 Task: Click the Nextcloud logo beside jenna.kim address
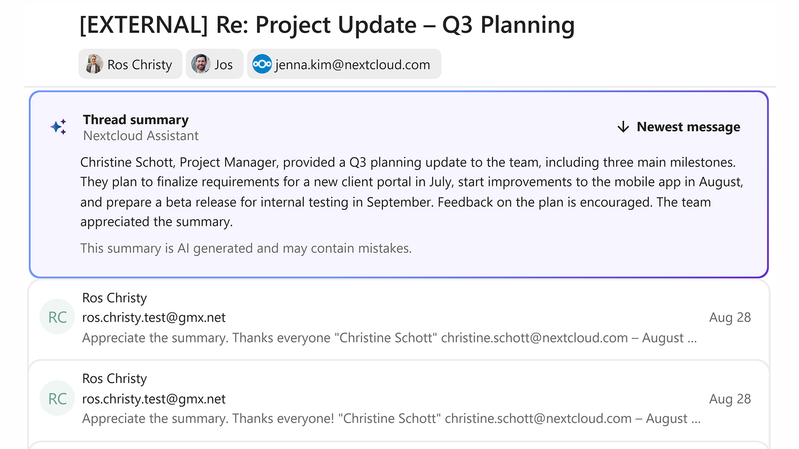[x=262, y=64]
